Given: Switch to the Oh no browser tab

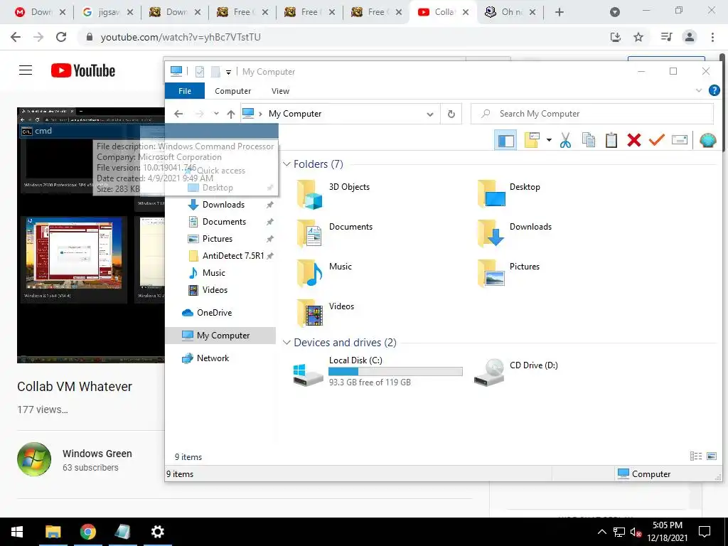Looking at the screenshot, I should 509,13.
